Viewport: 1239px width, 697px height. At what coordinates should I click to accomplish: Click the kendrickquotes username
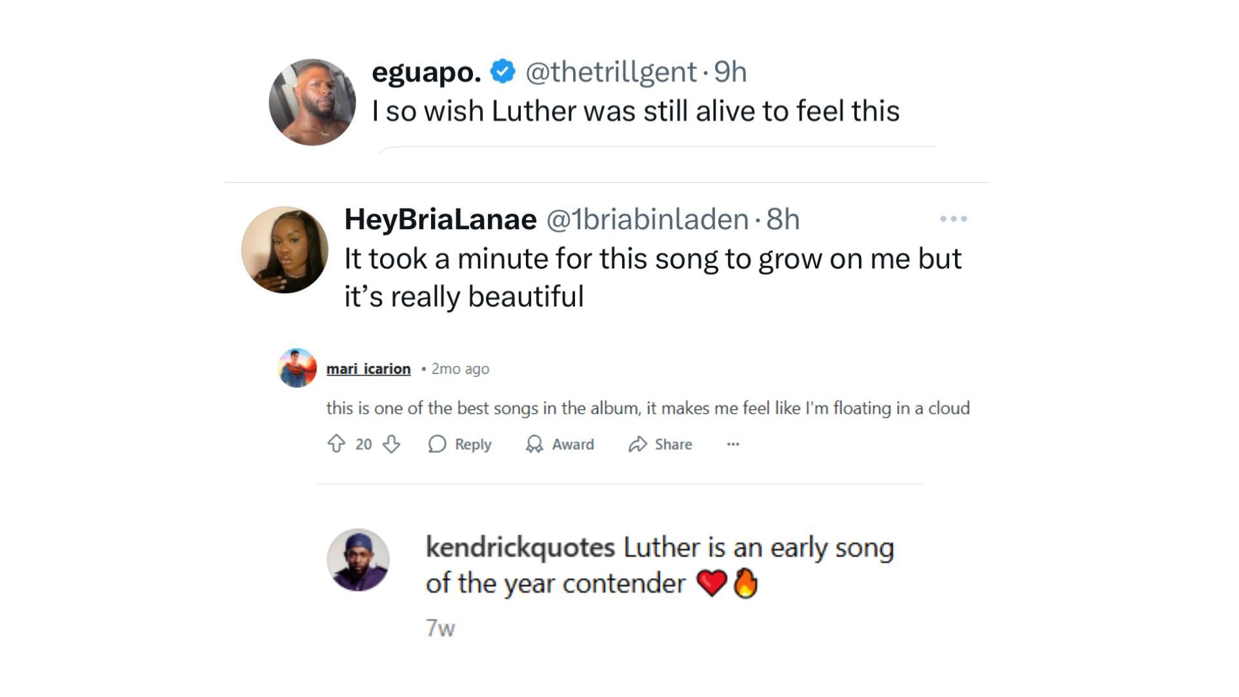[x=520, y=547]
